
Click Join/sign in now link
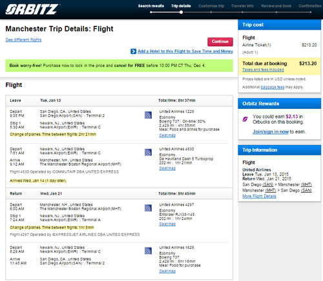[x=271, y=131]
